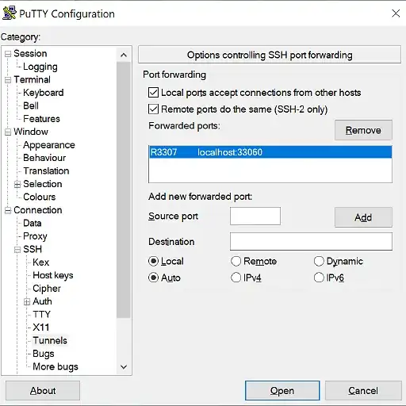Open the TTY category
Image resolution: width=406 pixels, height=406 pixels.
(41, 314)
